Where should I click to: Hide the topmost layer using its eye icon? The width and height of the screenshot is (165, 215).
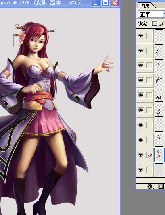click(140, 36)
